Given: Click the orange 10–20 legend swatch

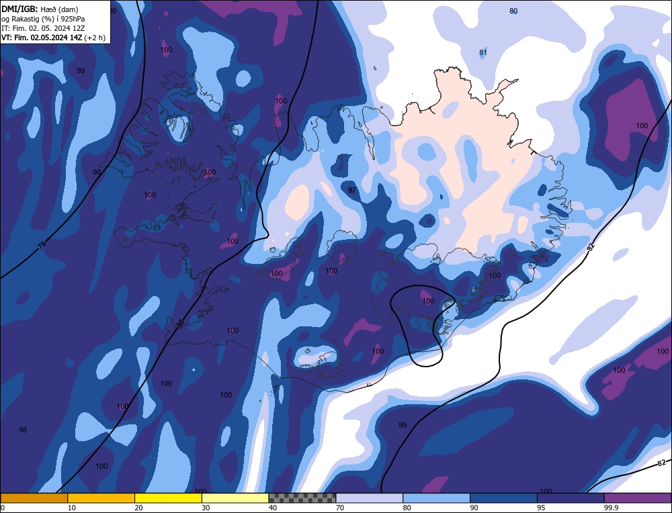Looking at the screenshot, I should click(101, 498).
